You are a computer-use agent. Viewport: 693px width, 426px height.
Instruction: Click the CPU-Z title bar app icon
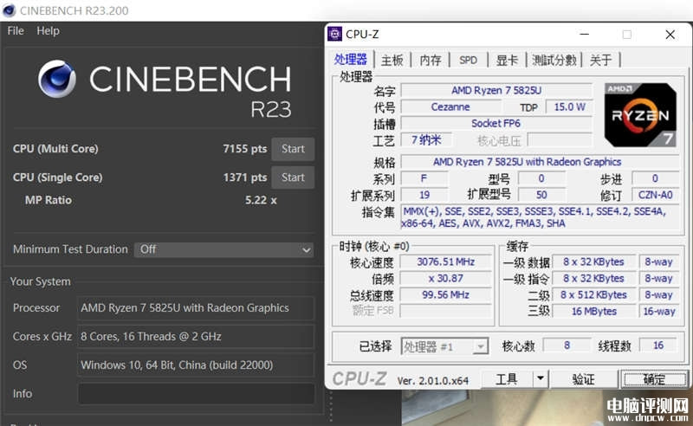pos(335,34)
